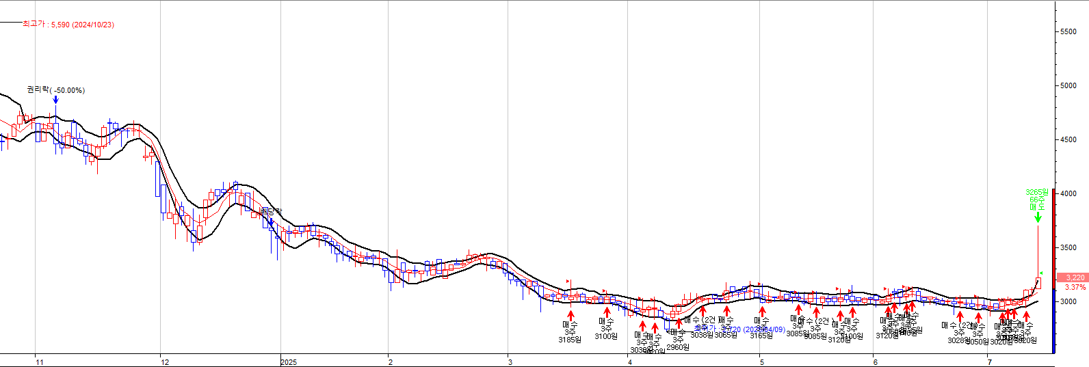Viewport: 1089px width, 367px height.
Task: Click the 3000 price axis label
Action: click(1068, 302)
